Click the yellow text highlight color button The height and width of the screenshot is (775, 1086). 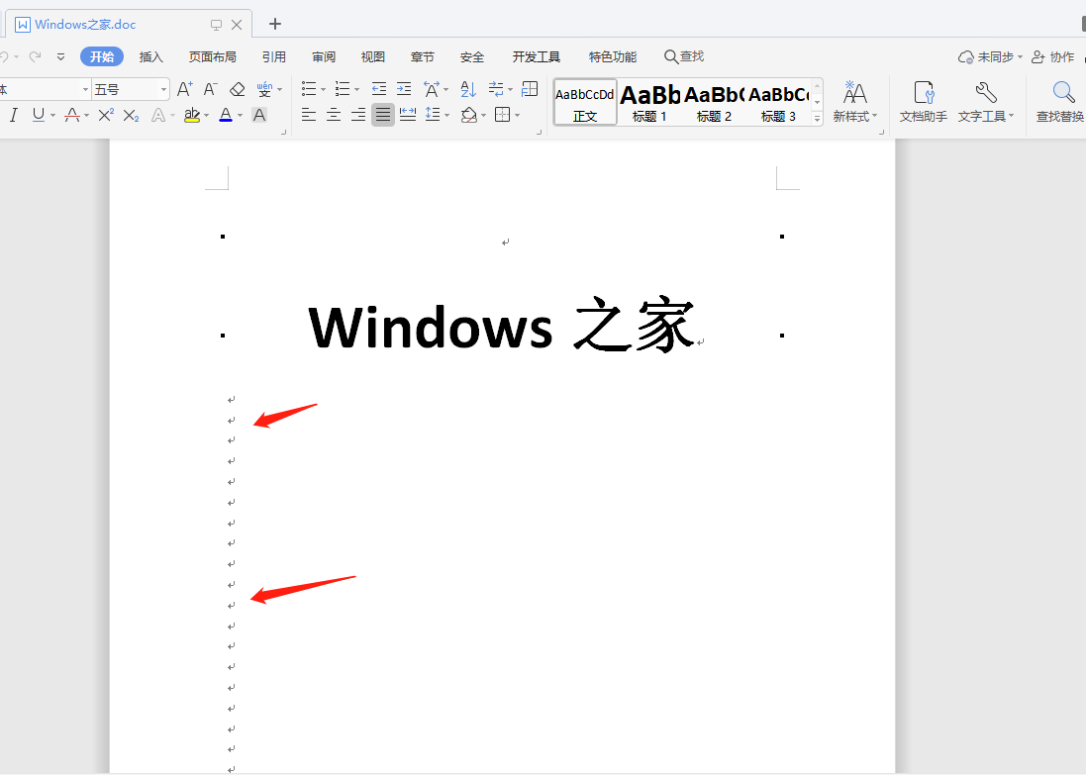191,115
